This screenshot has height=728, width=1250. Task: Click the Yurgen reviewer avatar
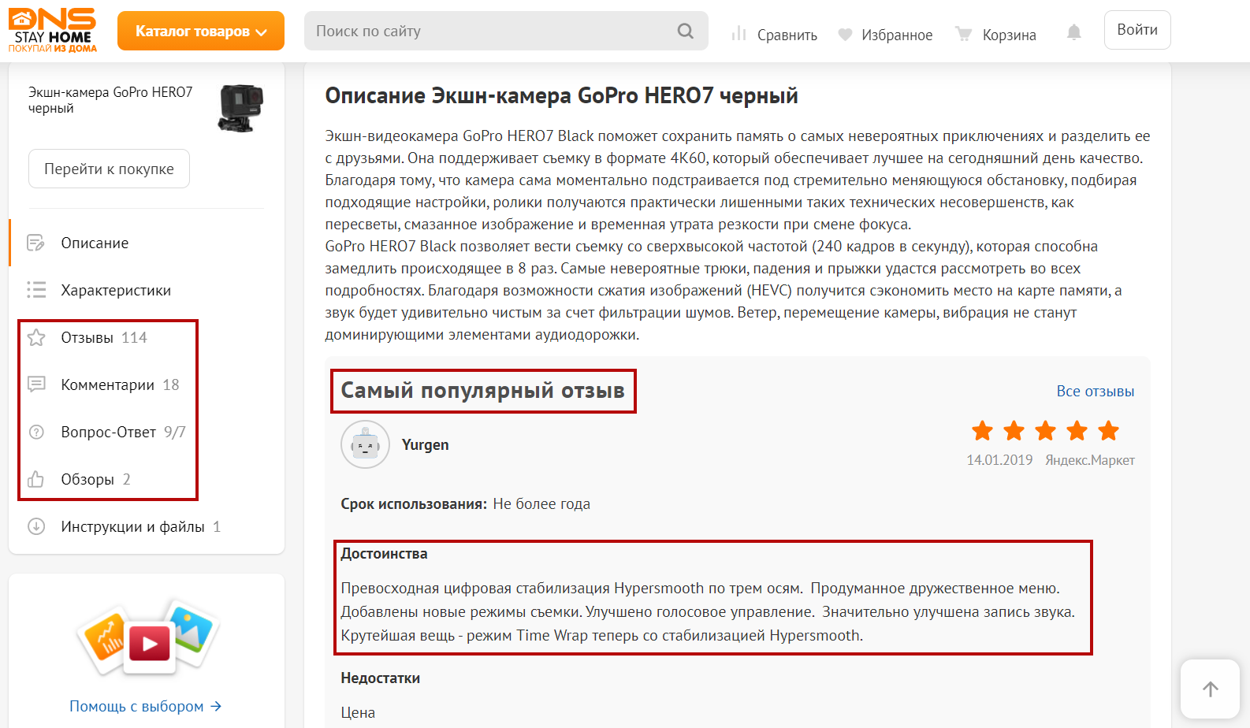click(x=365, y=444)
